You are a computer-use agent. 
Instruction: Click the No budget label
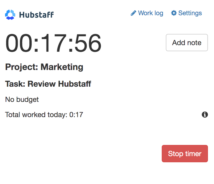pos(22,99)
